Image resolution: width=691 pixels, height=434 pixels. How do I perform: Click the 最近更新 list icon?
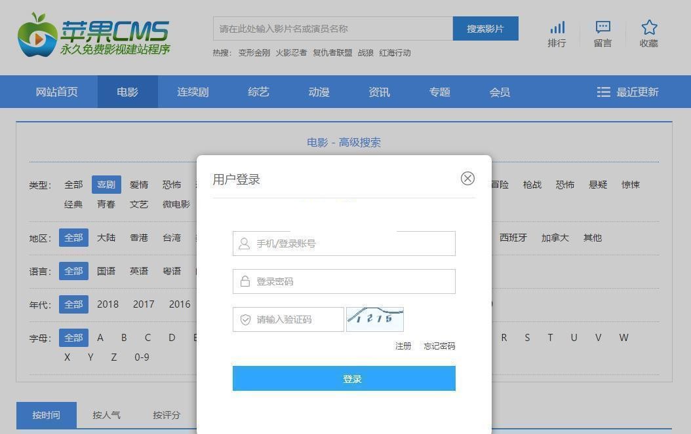603,92
